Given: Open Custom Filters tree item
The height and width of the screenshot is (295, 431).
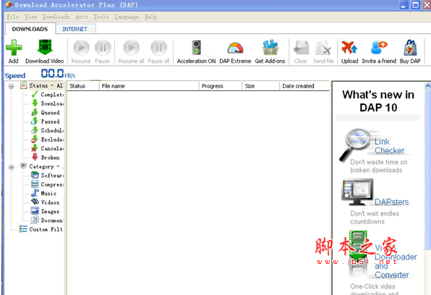Looking at the screenshot, I should [41, 229].
